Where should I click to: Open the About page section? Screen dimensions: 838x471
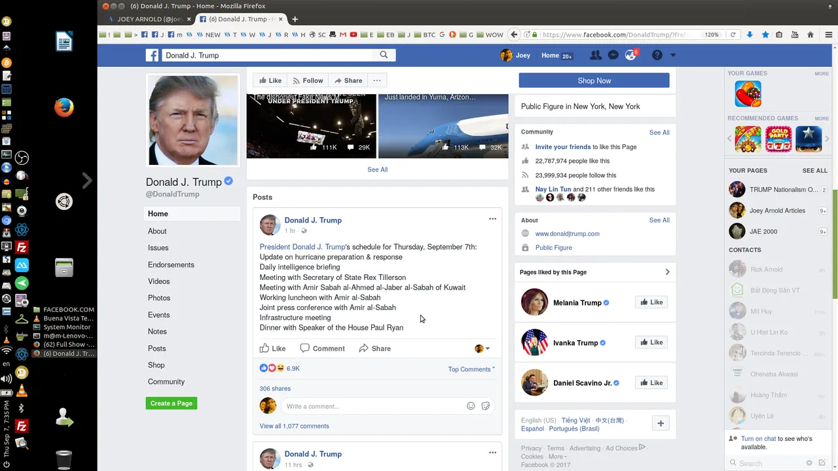pos(157,231)
